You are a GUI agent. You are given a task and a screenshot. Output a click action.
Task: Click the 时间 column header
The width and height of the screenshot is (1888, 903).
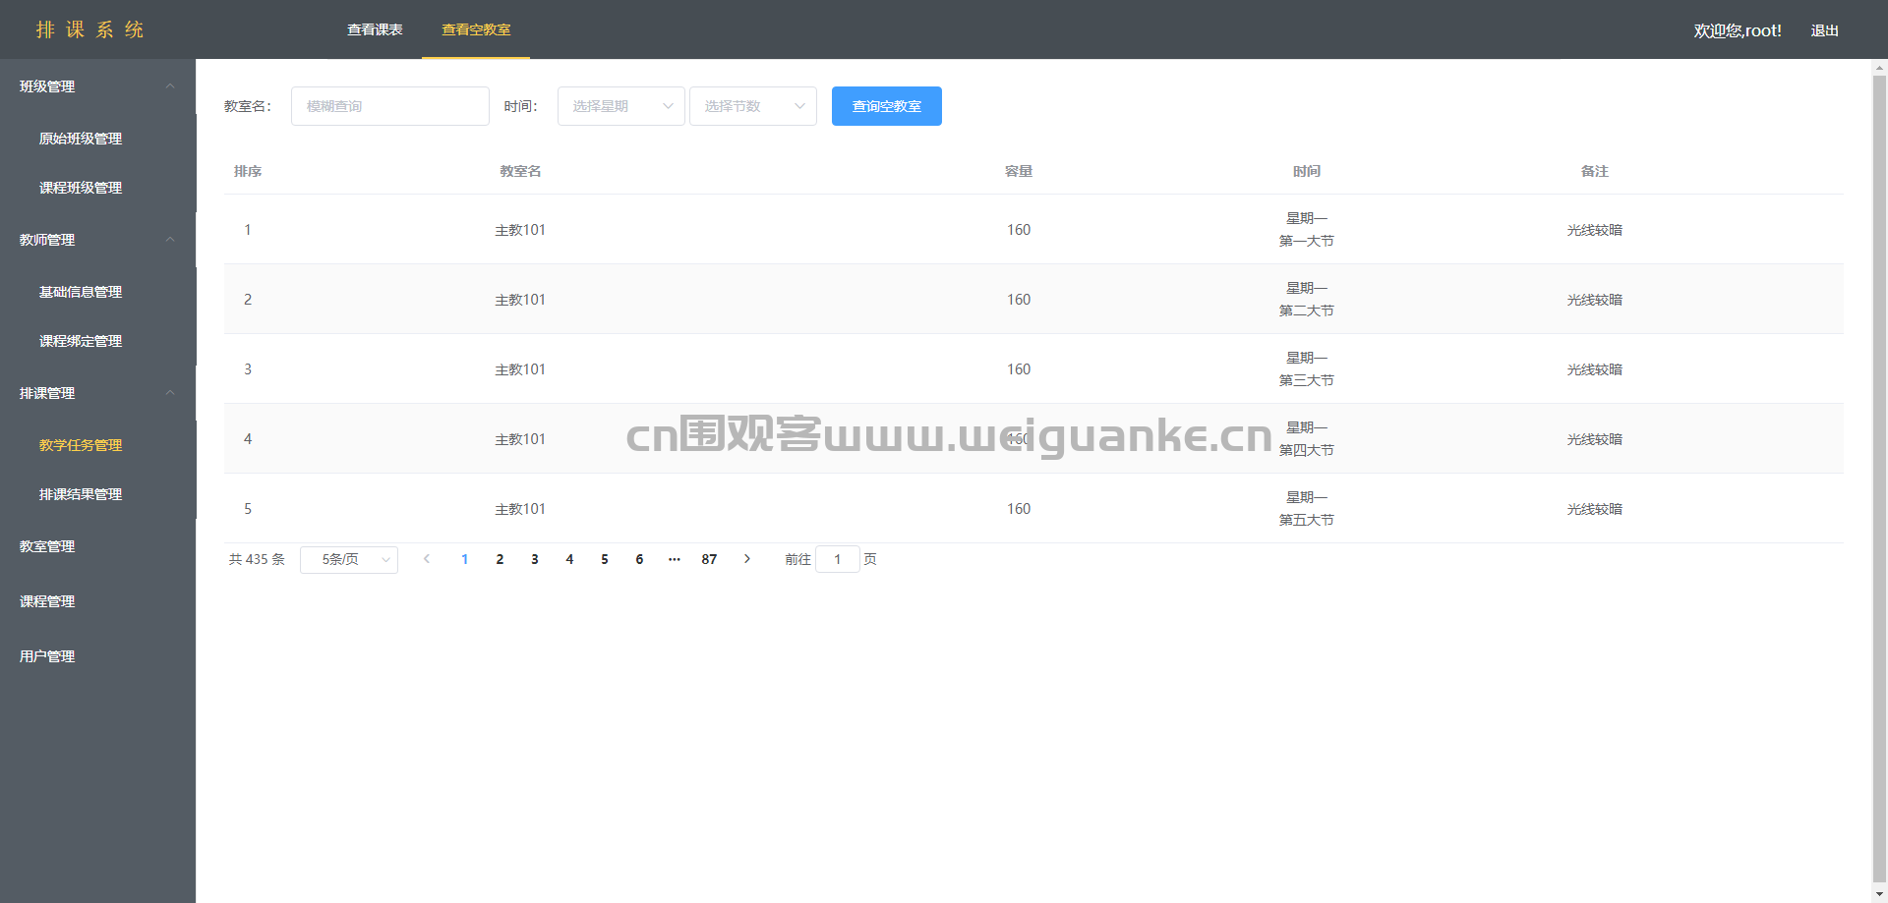click(x=1307, y=171)
